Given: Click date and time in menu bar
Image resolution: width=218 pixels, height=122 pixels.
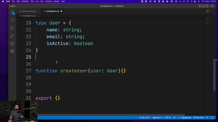Looking at the screenshot, I should [x=208, y=1].
